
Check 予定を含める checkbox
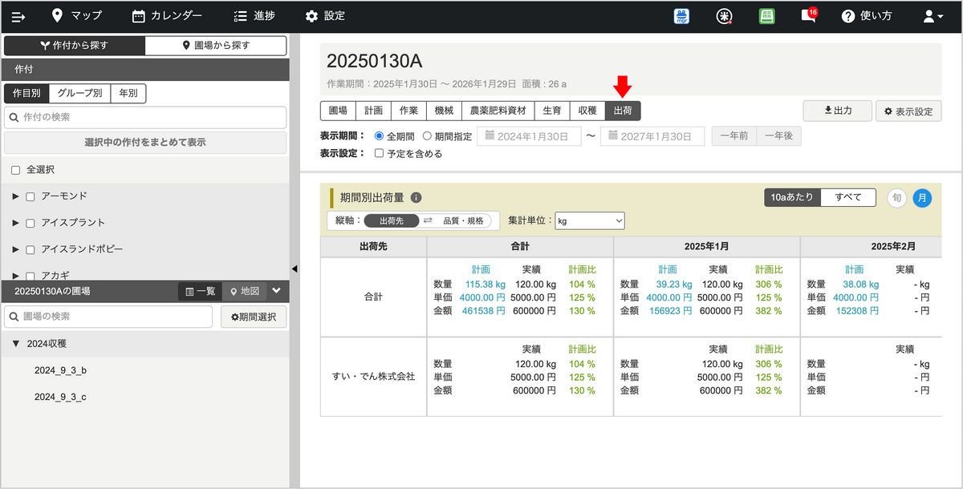coord(380,154)
